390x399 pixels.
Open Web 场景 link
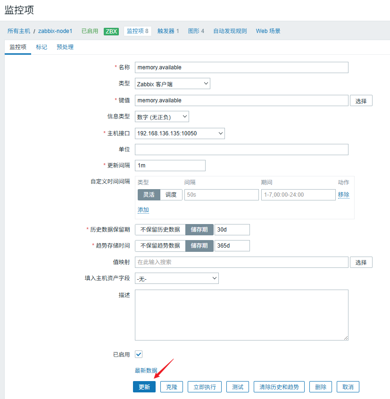pyautogui.click(x=268, y=31)
